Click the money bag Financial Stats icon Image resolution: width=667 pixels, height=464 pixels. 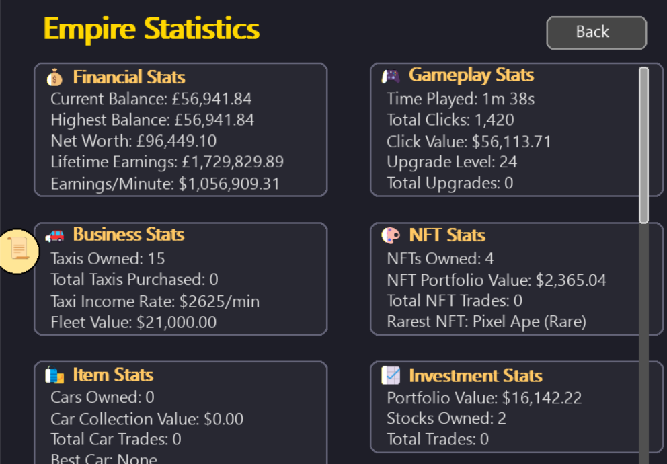click(55, 78)
